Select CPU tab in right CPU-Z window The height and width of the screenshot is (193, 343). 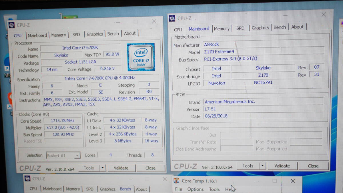coord(178,29)
